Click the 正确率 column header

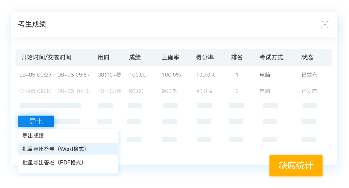click(x=171, y=57)
